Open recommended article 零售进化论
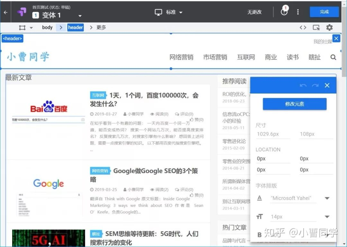 pos(234,141)
